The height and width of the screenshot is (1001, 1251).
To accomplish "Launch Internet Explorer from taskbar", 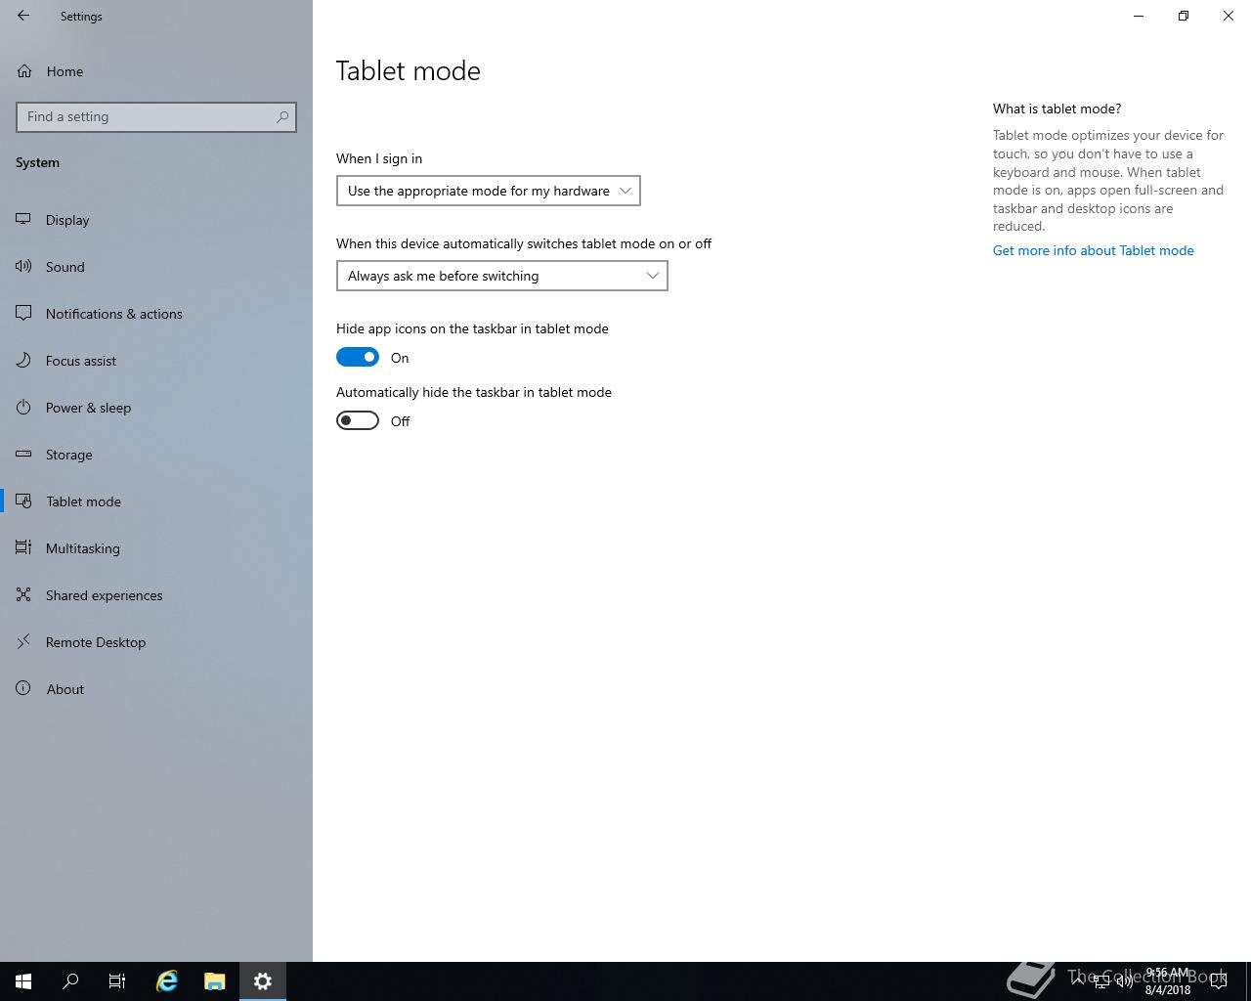I will point(167,981).
